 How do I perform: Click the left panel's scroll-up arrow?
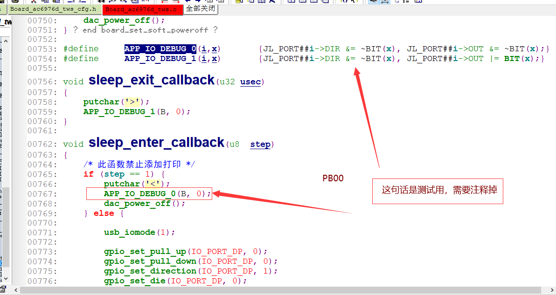[6, 41]
